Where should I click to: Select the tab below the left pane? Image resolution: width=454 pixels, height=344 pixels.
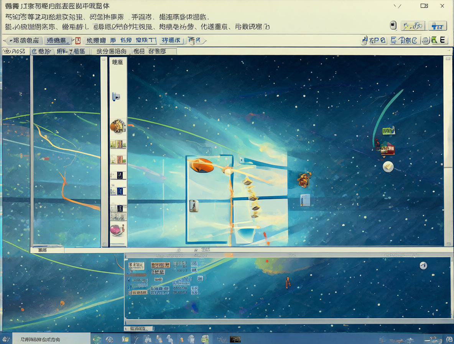pyautogui.click(x=47, y=250)
